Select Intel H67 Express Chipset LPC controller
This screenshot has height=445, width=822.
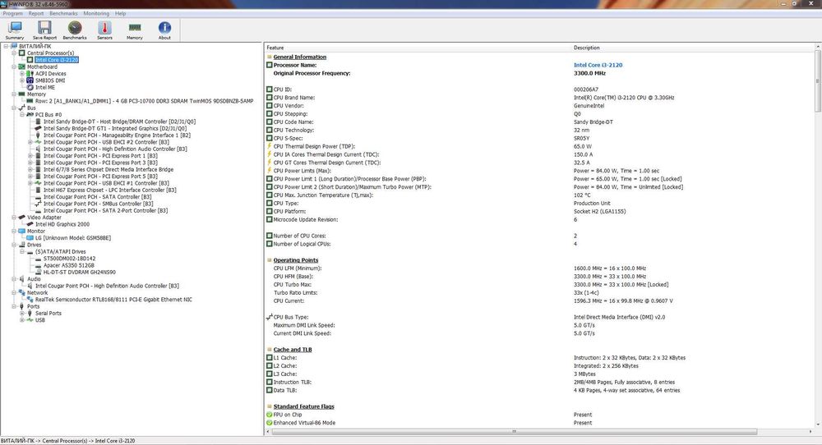click(x=110, y=190)
